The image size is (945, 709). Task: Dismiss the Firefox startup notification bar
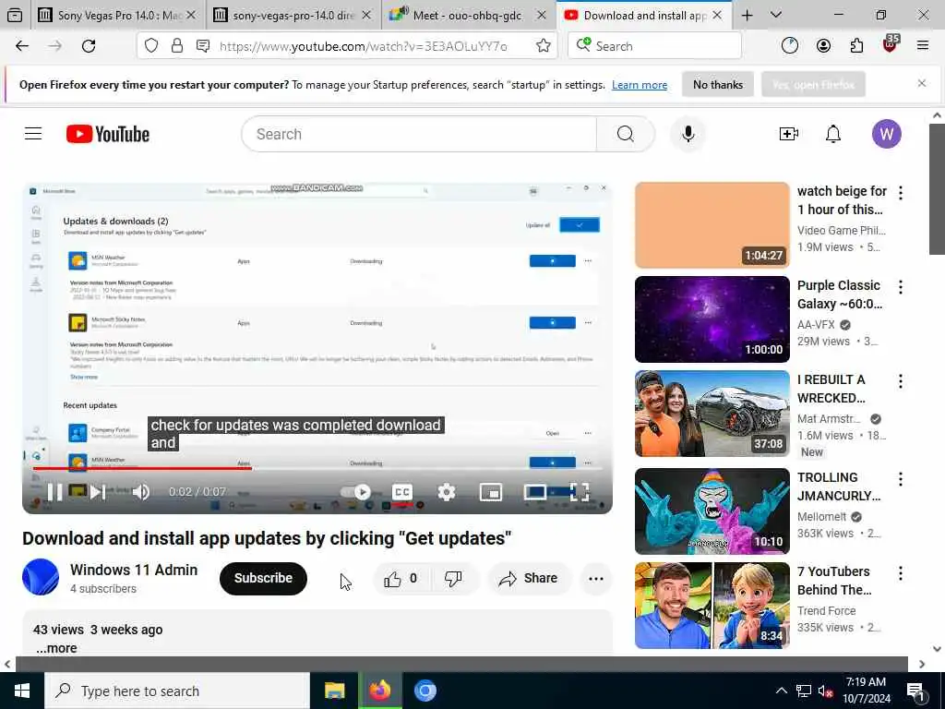coord(922,83)
